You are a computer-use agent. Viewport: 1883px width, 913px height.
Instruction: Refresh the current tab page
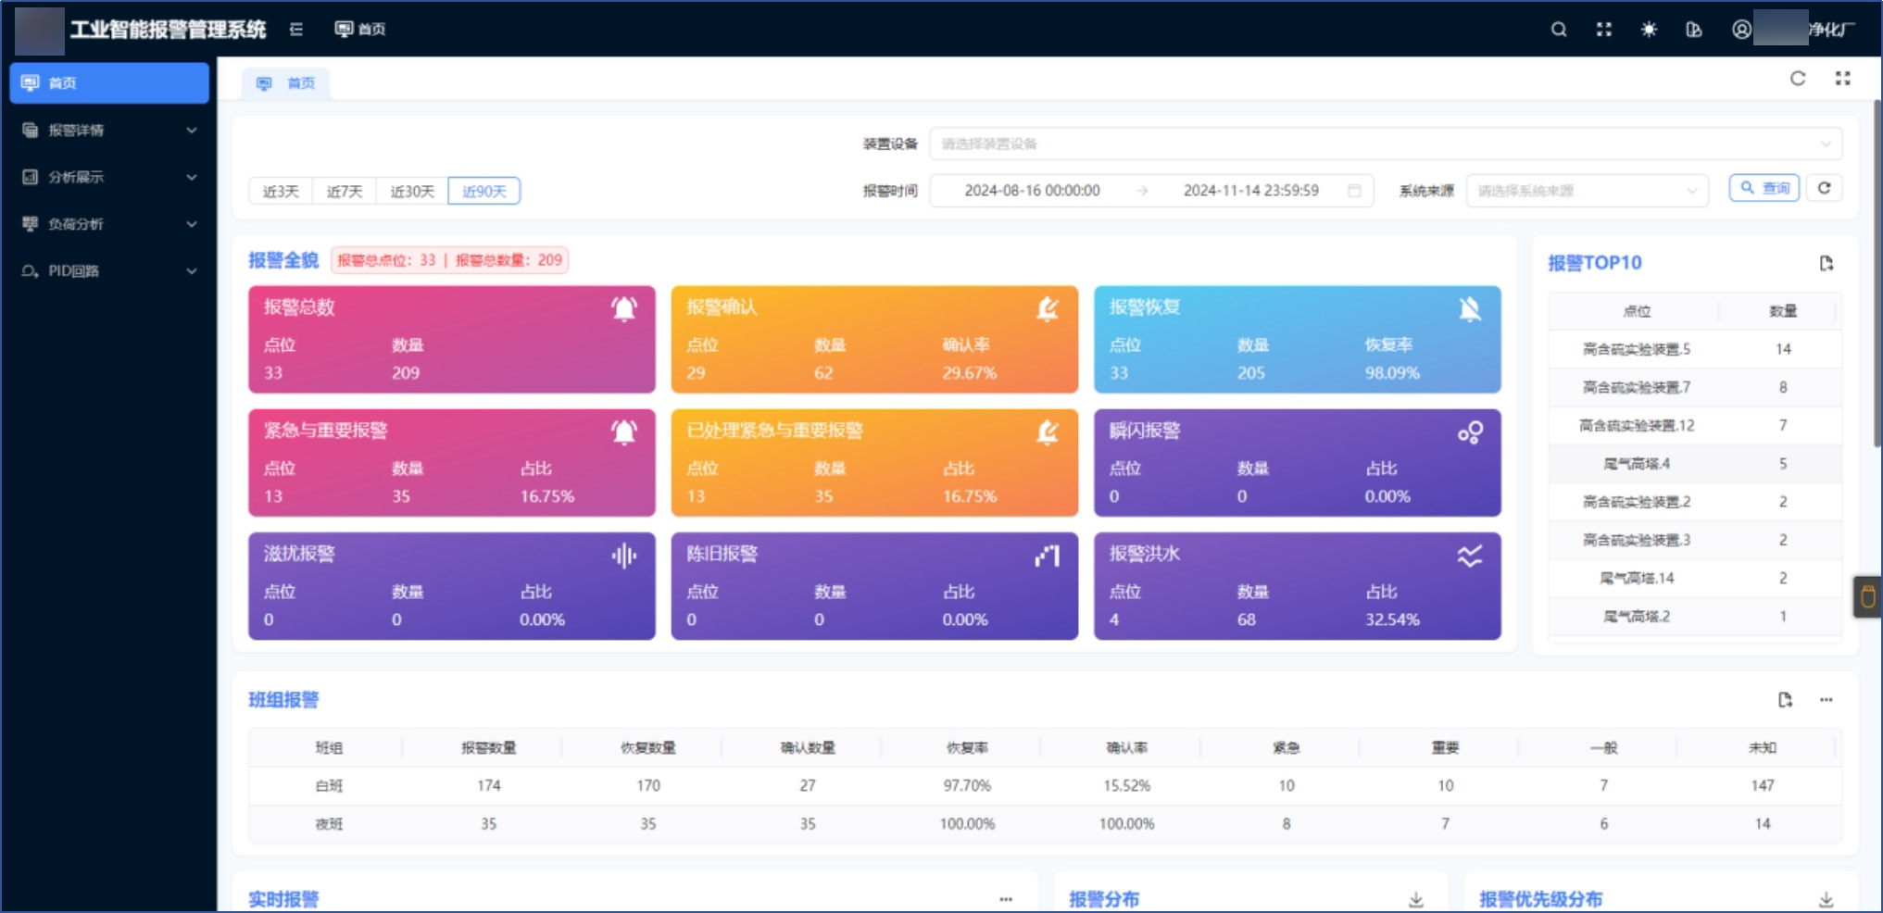[1798, 79]
